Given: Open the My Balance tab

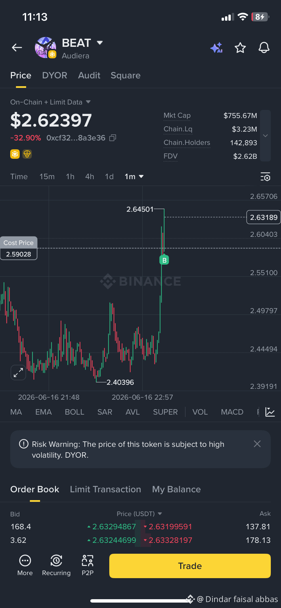Looking at the screenshot, I should 176,489.
